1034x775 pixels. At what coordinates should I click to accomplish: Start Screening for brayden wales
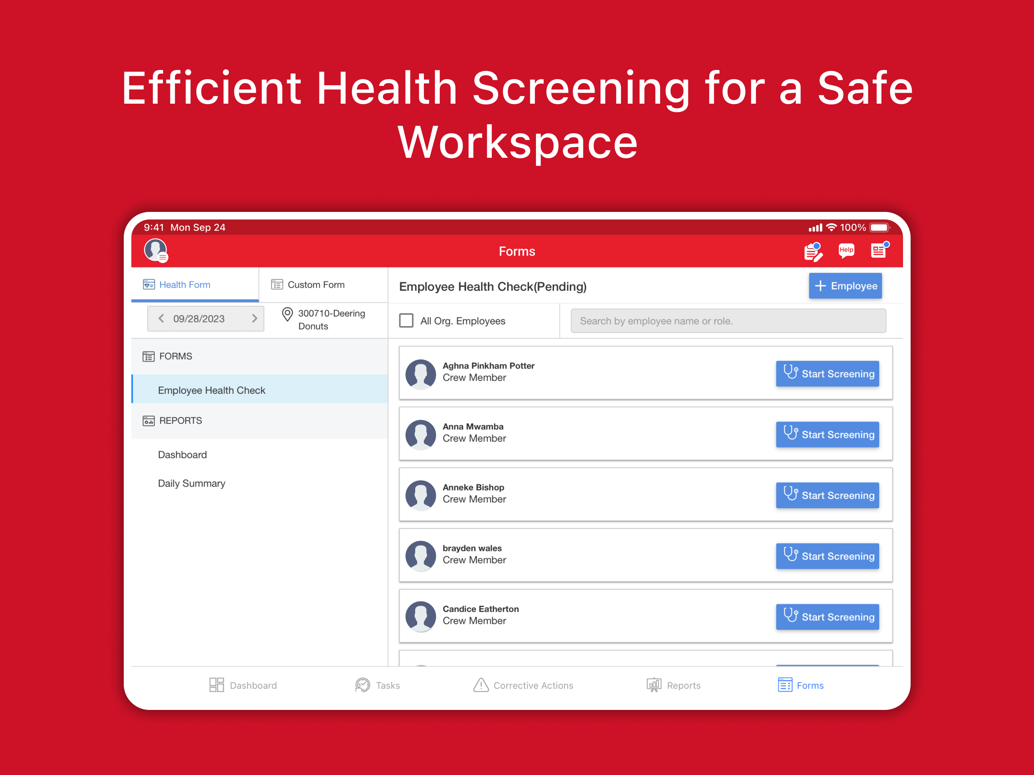click(x=827, y=556)
